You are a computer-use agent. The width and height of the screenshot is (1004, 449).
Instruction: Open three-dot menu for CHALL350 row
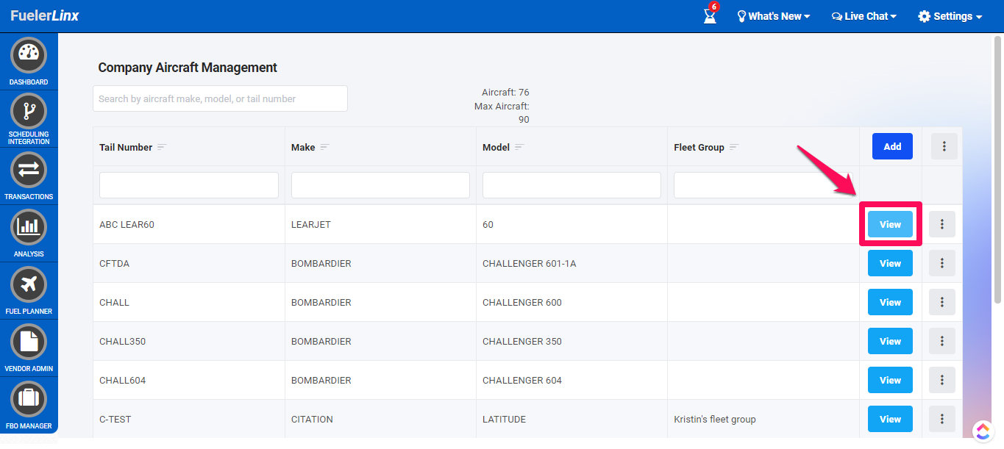tap(942, 341)
